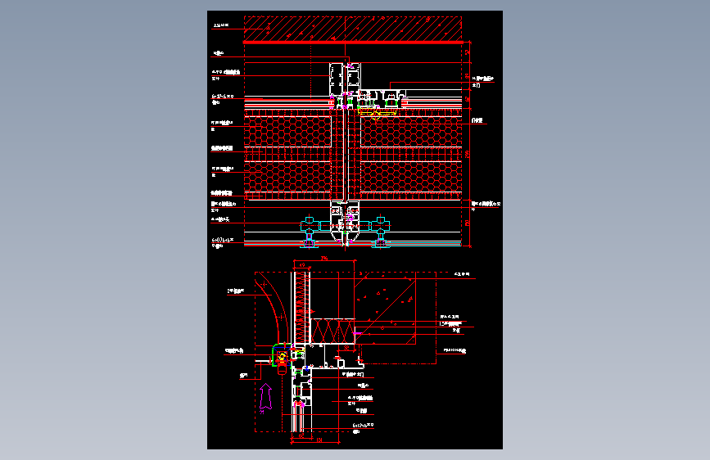Click the green-outlined hinge assembly
The width and height of the screenshot is (710, 460).
pyautogui.click(x=283, y=355)
